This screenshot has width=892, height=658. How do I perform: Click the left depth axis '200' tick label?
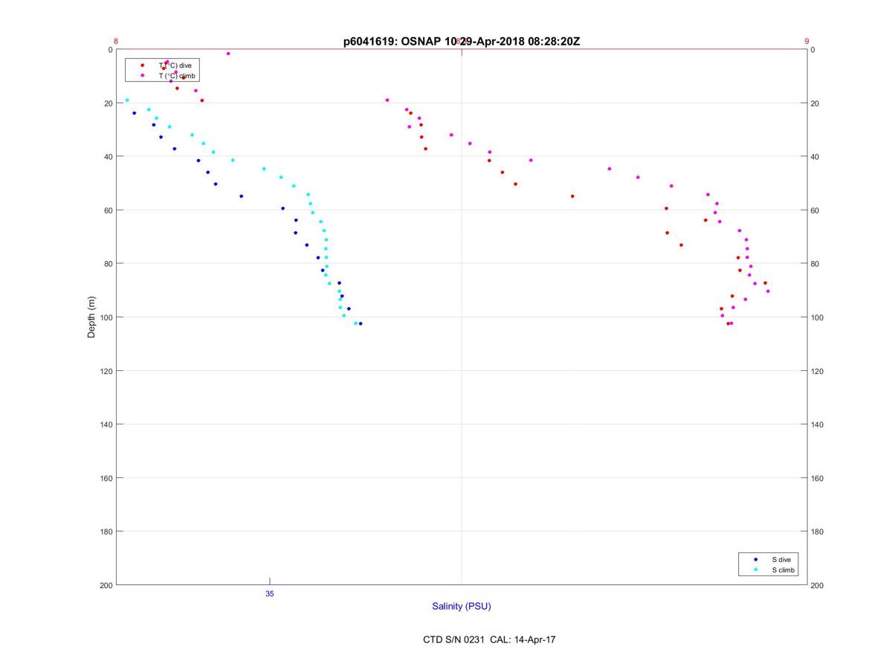(x=106, y=585)
